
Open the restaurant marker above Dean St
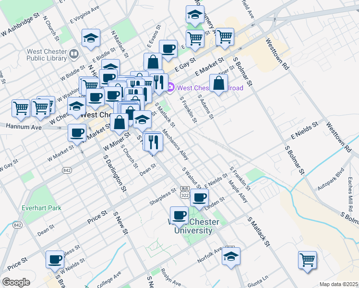pyautogui.click(x=154, y=144)
